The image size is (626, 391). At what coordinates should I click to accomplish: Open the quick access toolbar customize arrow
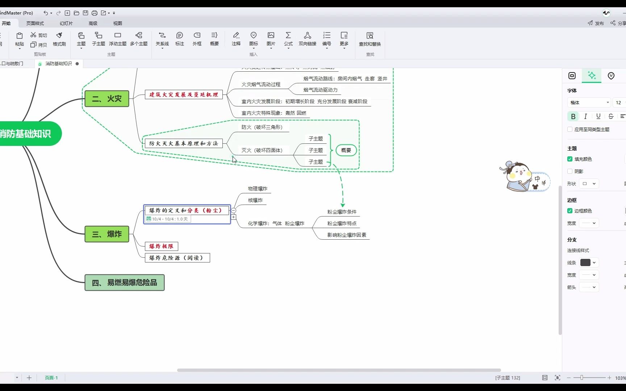tap(114, 13)
